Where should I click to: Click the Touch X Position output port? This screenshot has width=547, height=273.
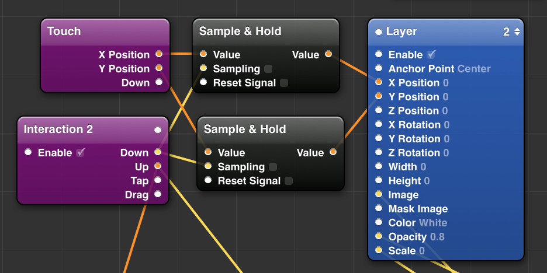[159, 55]
